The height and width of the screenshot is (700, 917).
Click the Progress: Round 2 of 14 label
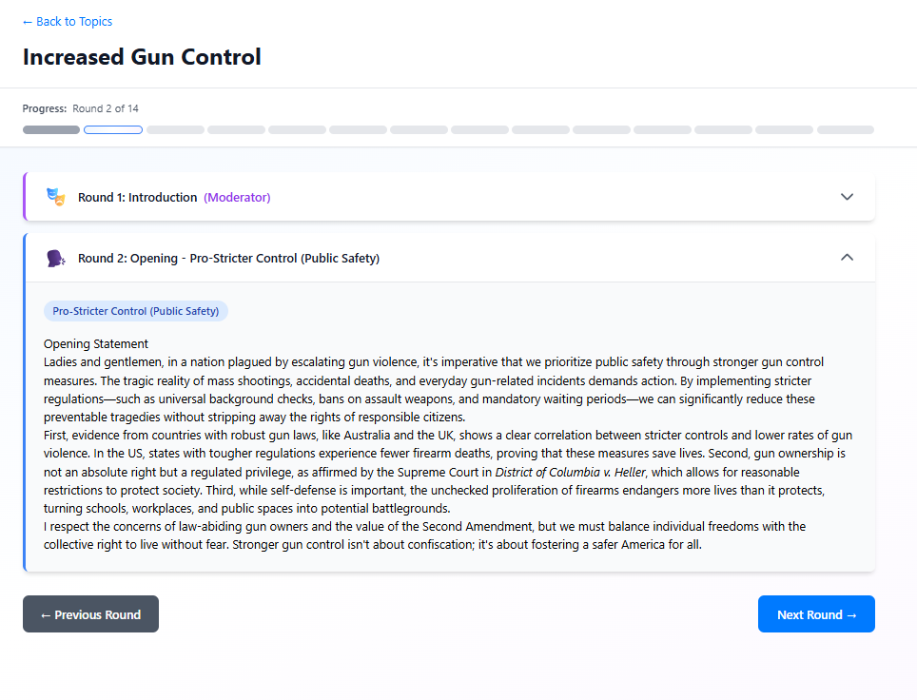coord(81,108)
